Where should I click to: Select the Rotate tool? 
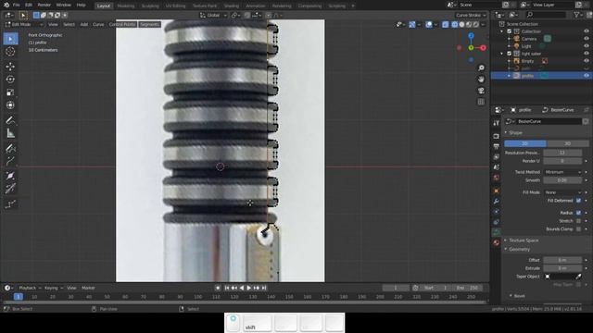click(x=10, y=80)
